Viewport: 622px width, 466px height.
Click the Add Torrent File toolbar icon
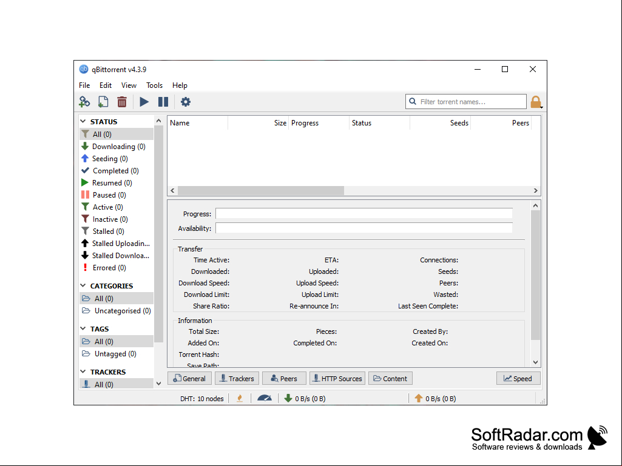tap(103, 102)
